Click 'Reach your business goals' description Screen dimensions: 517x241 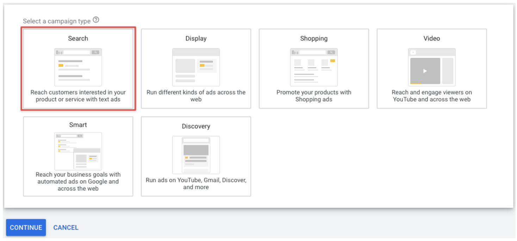pos(78,182)
